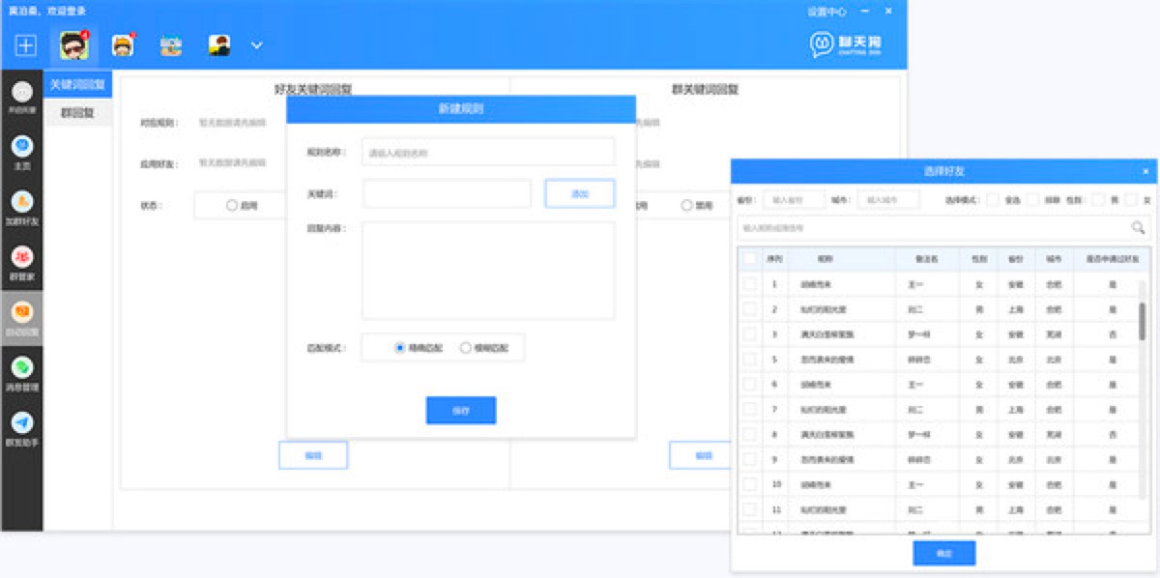Focus the reply content text area

(488, 270)
